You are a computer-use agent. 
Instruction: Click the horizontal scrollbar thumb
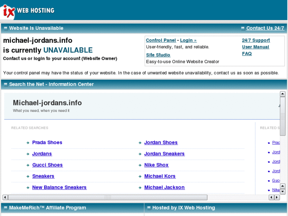click(x=108, y=197)
